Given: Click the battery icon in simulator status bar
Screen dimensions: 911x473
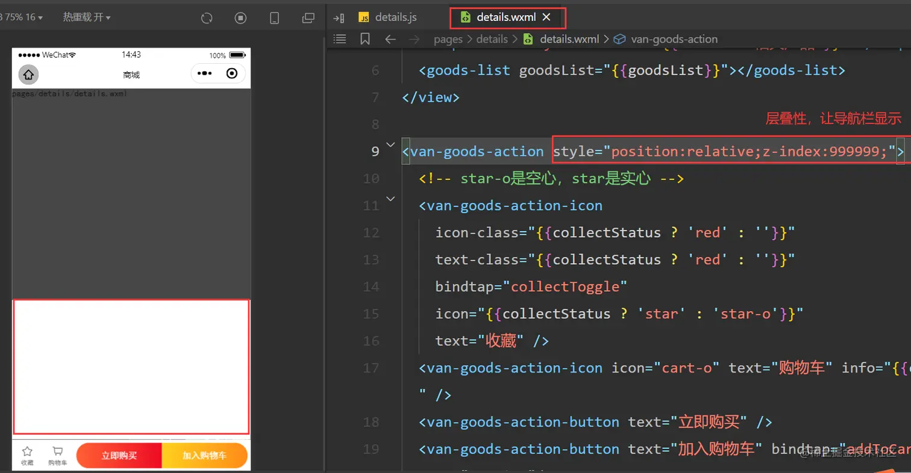Looking at the screenshot, I should pyautogui.click(x=237, y=55).
